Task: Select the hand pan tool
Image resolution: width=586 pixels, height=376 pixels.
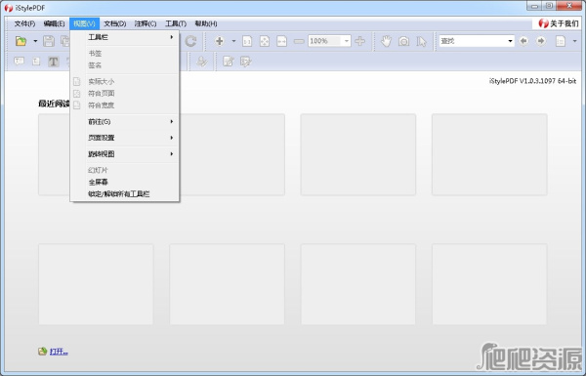Action: [x=386, y=41]
